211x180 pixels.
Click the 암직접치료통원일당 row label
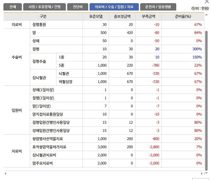[48, 114]
